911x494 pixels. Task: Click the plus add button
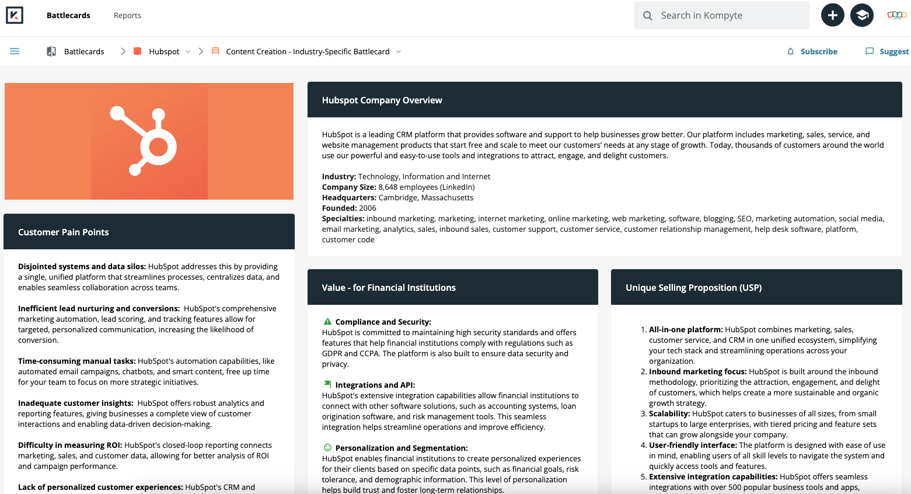click(x=833, y=15)
